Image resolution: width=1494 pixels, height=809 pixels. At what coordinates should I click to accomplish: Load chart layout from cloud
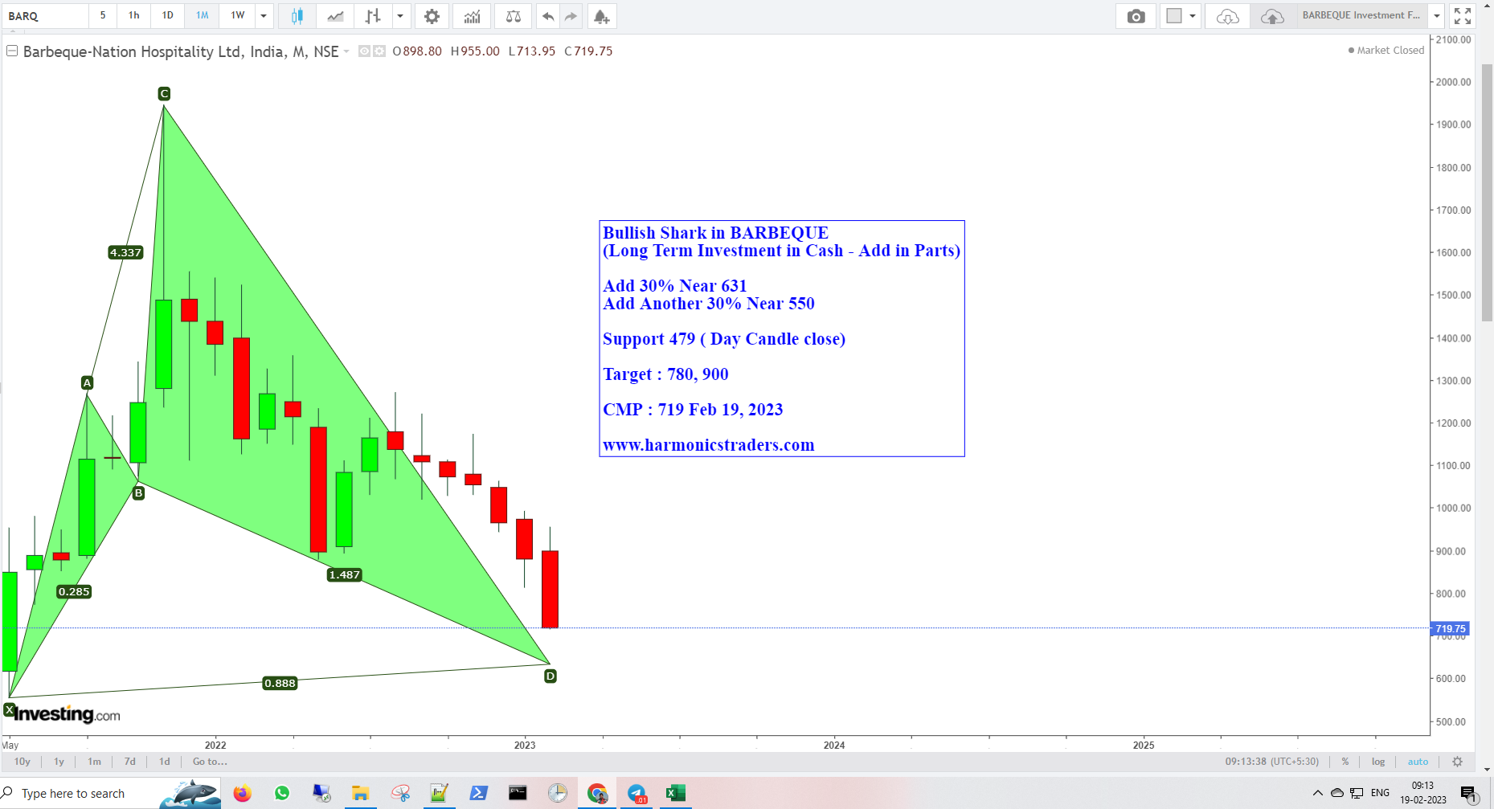coord(1227,16)
